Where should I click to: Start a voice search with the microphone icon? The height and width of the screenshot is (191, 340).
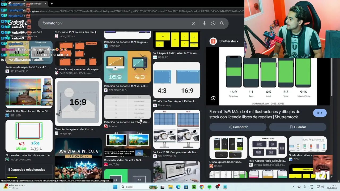[205, 23]
